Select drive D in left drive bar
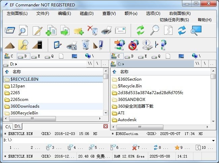219x163 pixels. [23, 56]
